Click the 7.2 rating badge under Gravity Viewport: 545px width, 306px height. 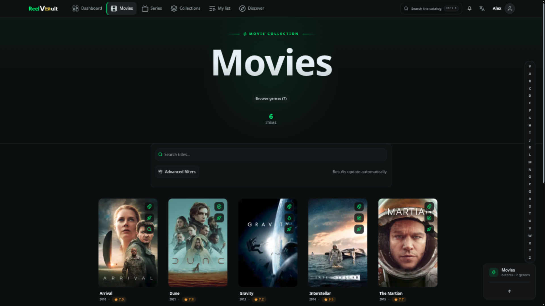tap(259, 299)
